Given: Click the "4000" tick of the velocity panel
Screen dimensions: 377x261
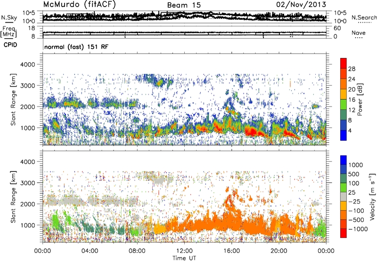Looking at the screenshot, I should tap(28, 162).
